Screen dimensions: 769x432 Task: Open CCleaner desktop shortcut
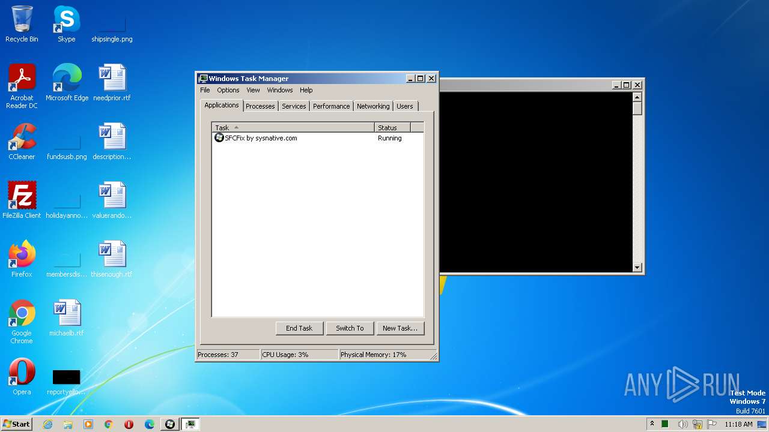22,142
